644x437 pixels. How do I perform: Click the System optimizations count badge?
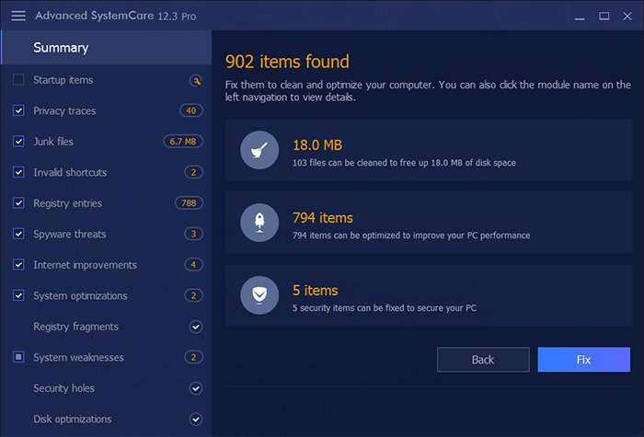(x=193, y=295)
